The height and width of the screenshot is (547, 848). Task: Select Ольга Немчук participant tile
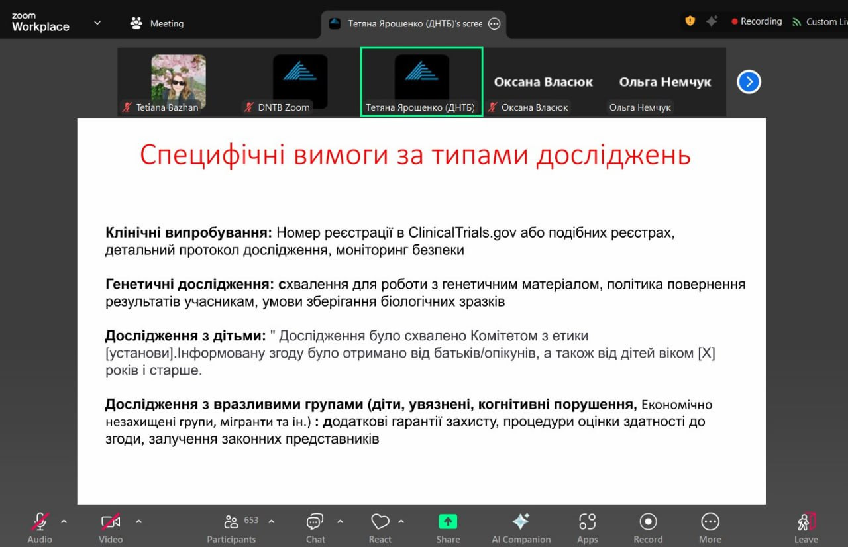665,82
